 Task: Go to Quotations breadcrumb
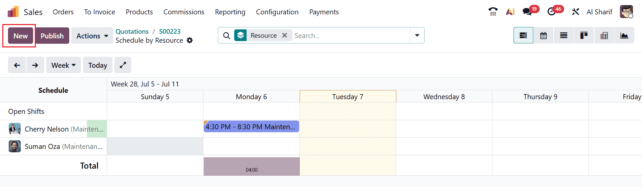point(132,31)
